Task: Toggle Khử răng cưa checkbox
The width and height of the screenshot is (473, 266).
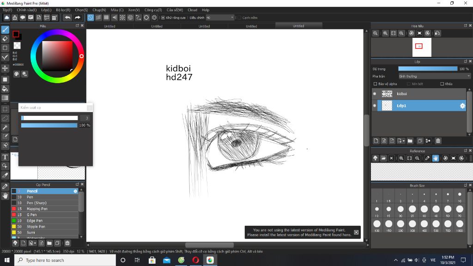Action: tap(163, 18)
